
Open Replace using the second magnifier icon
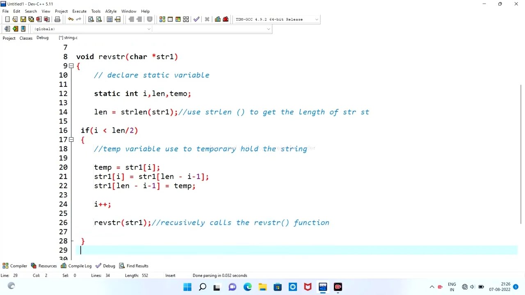99,19
